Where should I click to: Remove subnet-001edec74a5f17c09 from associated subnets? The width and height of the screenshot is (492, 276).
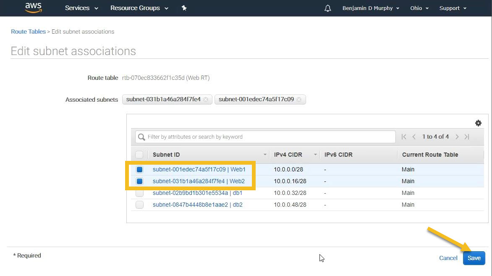click(299, 100)
